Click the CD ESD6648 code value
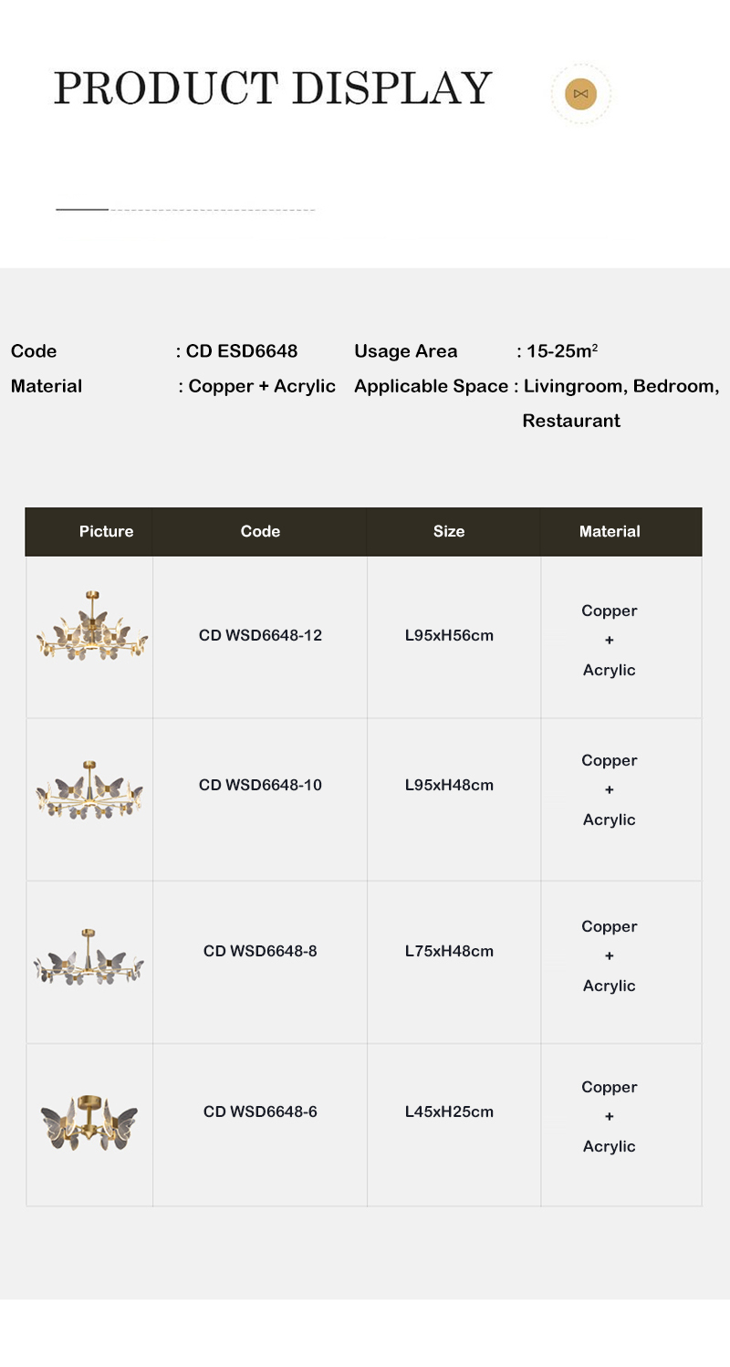 point(242,351)
